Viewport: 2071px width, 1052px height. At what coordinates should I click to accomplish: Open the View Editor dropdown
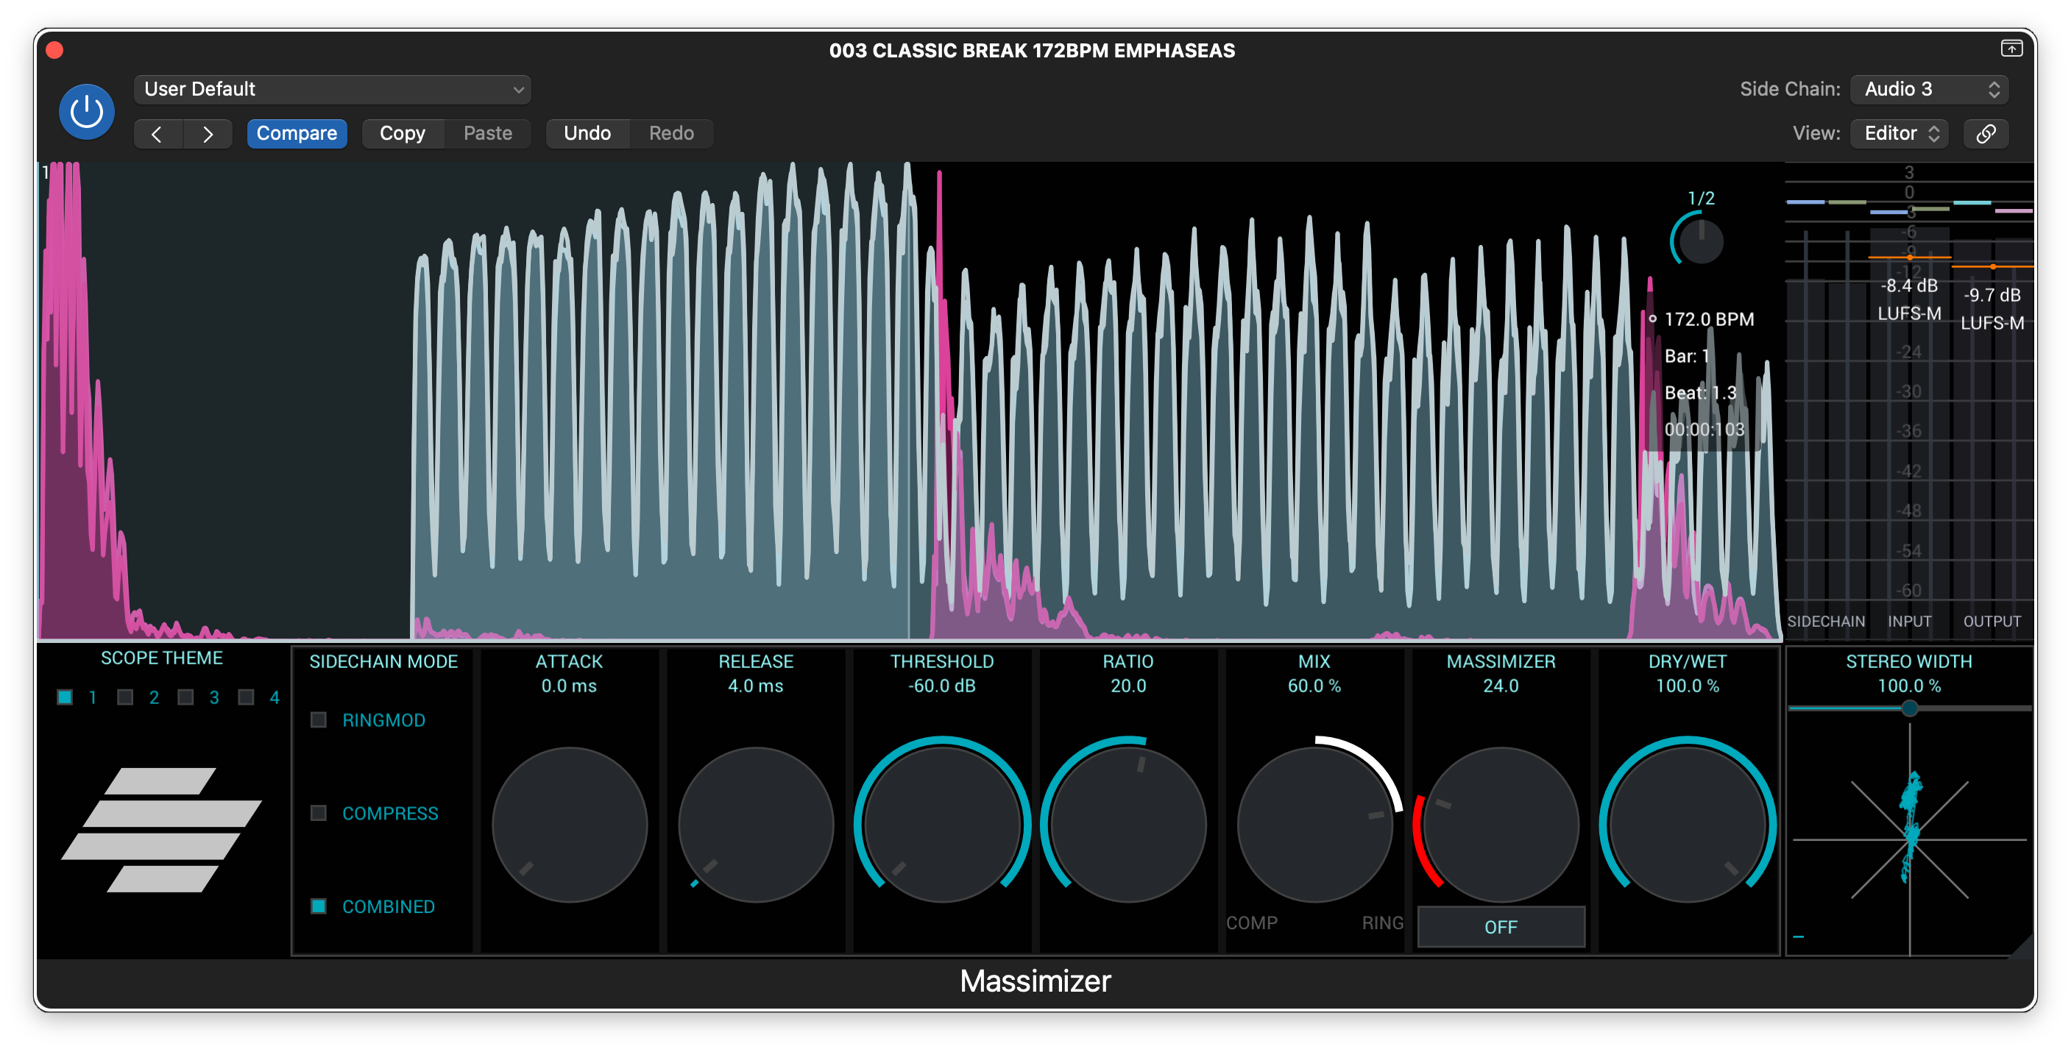coord(1899,133)
